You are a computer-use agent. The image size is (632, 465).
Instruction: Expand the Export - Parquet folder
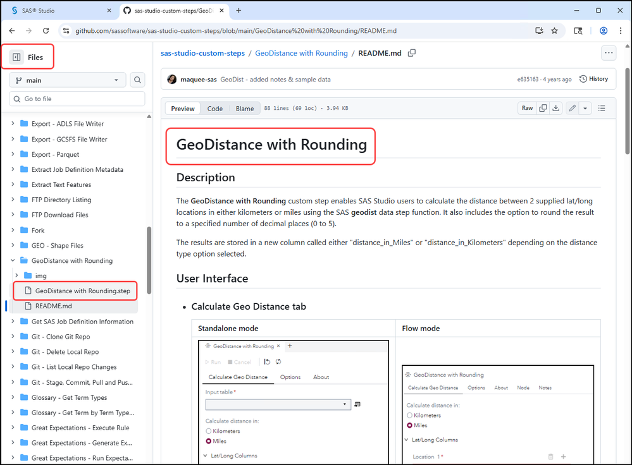pos(13,154)
